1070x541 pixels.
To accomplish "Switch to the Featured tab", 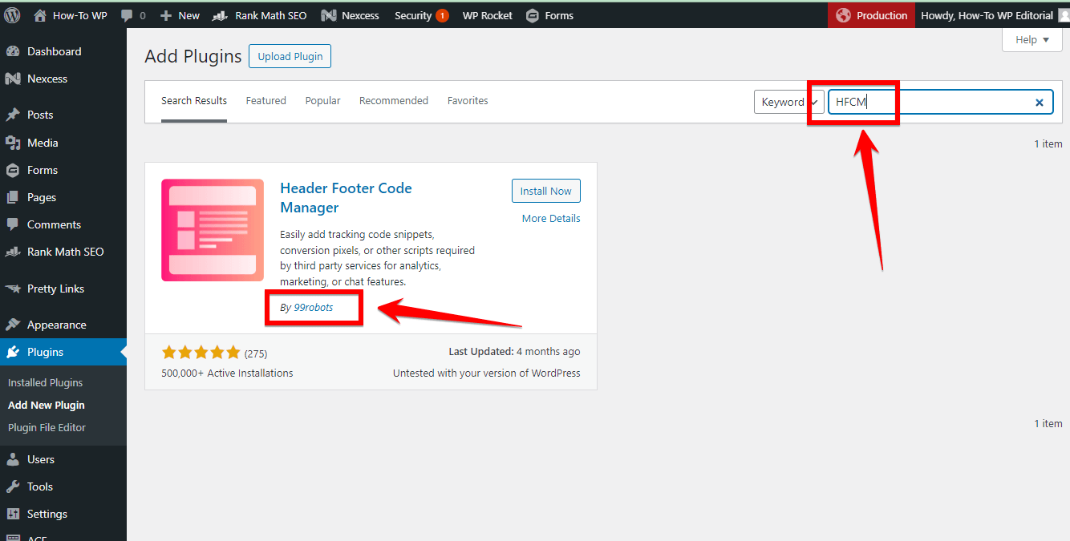I will click(265, 100).
